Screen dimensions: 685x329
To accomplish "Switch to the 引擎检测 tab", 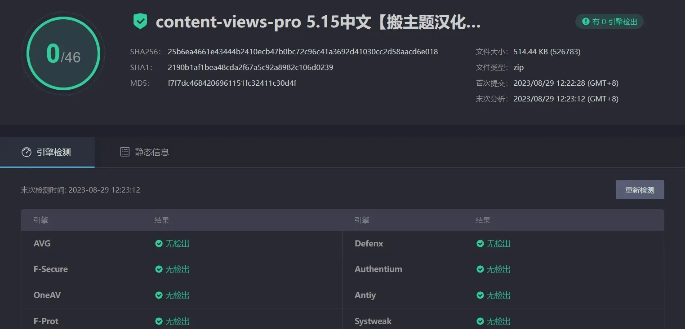I will click(x=47, y=152).
